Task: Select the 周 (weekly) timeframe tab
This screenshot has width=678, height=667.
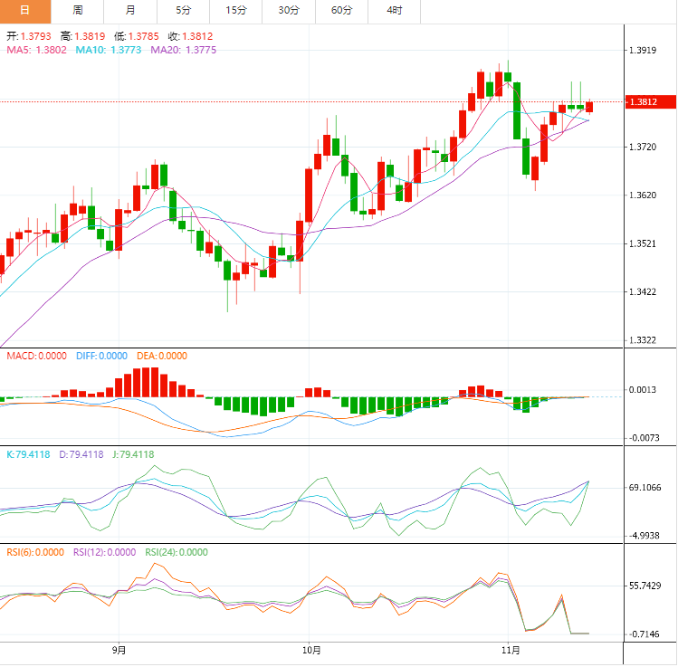Action: click(x=78, y=10)
